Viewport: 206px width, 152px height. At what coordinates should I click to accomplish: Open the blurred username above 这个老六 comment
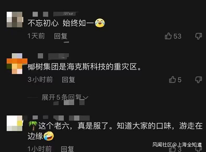(x=61, y=118)
